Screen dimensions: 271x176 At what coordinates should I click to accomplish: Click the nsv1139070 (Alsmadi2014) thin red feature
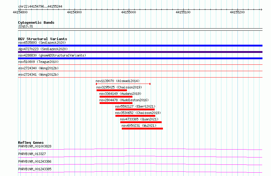pyautogui.click(x=123, y=84)
